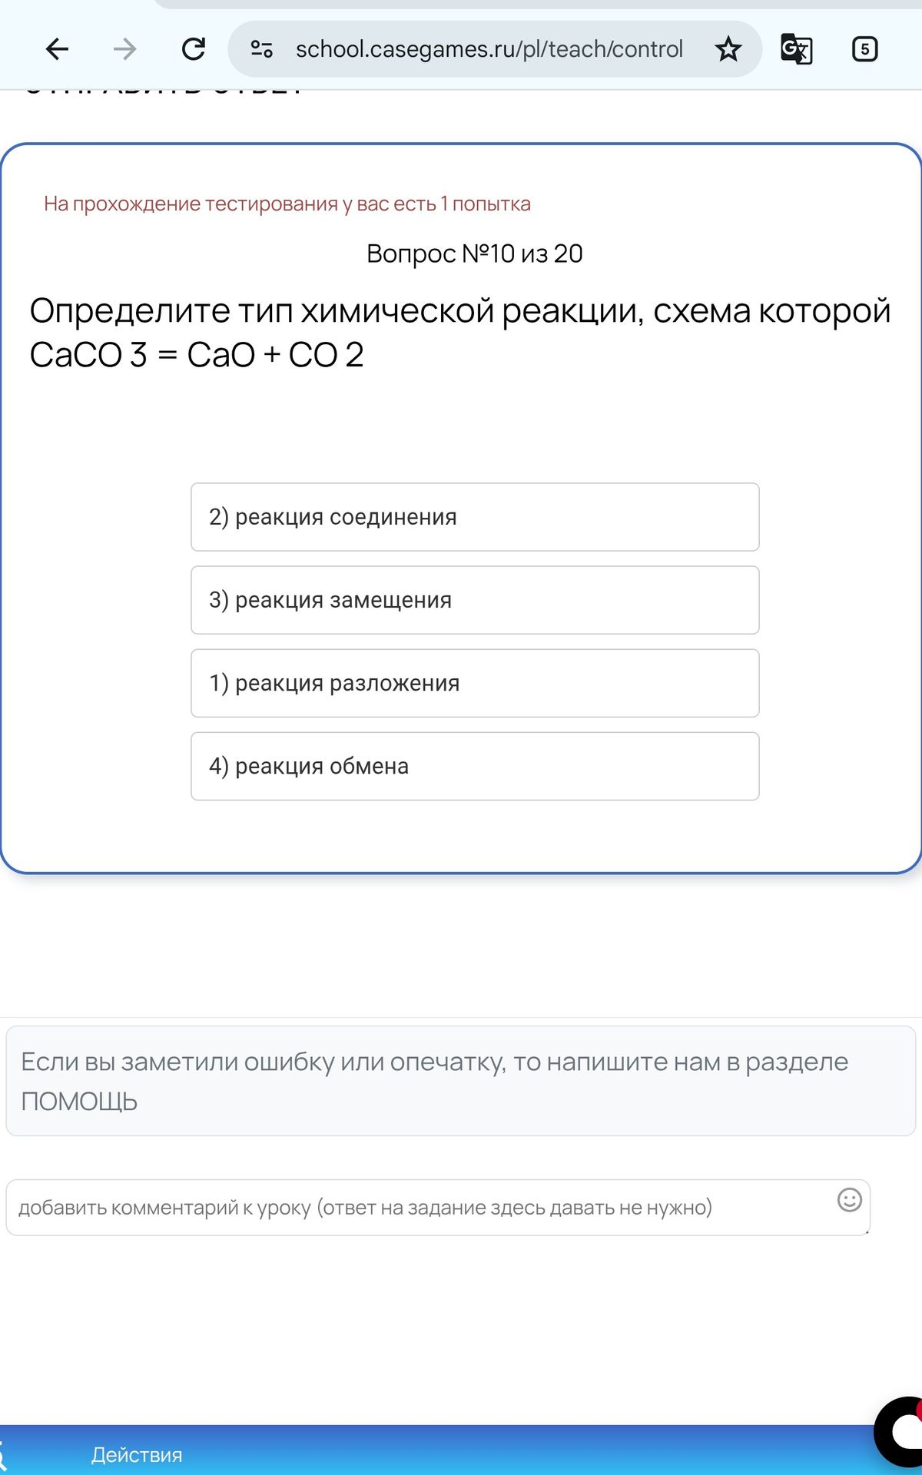922x1475 pixels.
Task: Click the browser forward arrow
Action: (124, 49)
